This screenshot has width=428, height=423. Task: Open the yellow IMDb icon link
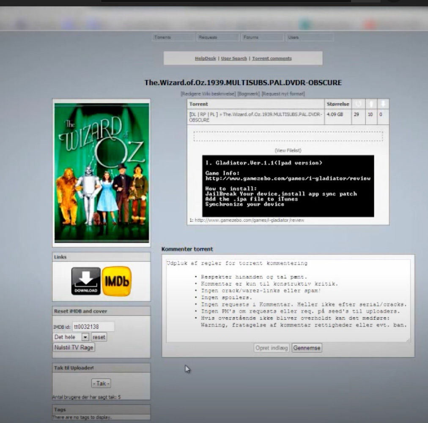coord(117,281)
